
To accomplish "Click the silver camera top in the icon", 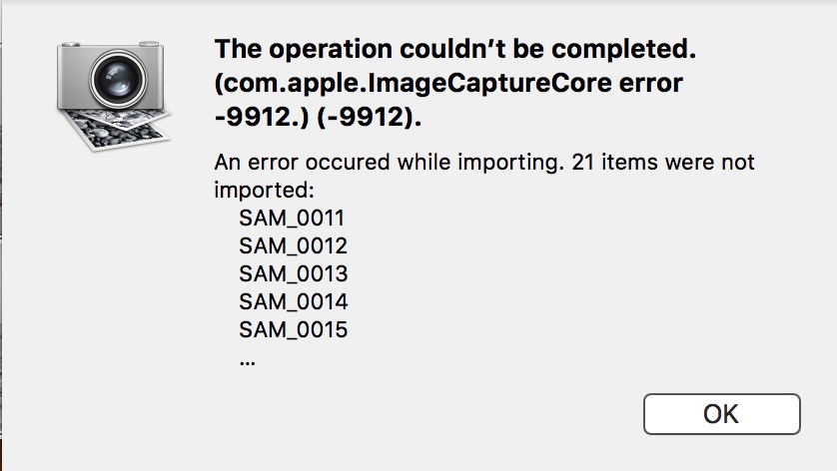I will tap(110, 52).
